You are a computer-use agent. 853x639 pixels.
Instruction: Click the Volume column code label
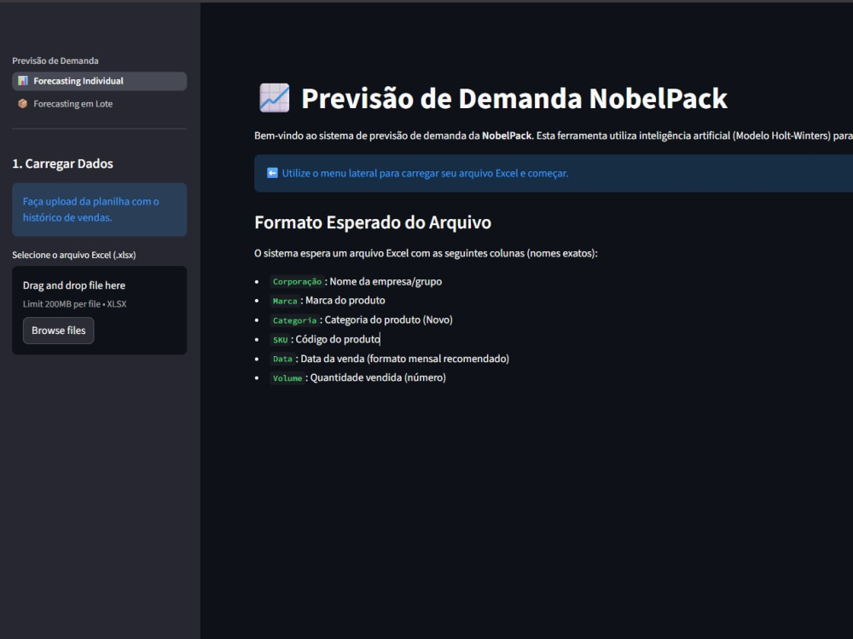tap(287, 377)
